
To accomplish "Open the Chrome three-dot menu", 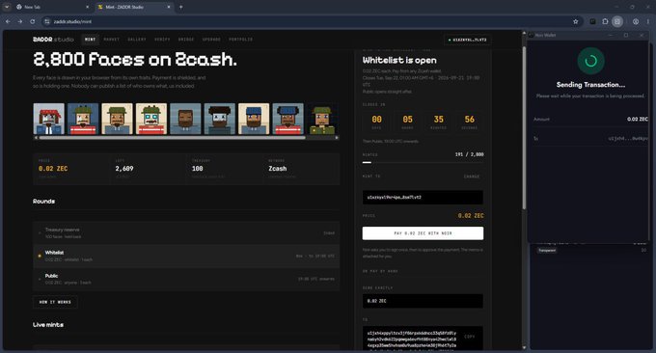I will tap(648, 21).
